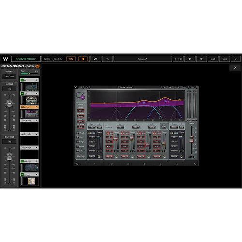Open the first rack slot analyzer plugin thumbnail

(31, 87)
